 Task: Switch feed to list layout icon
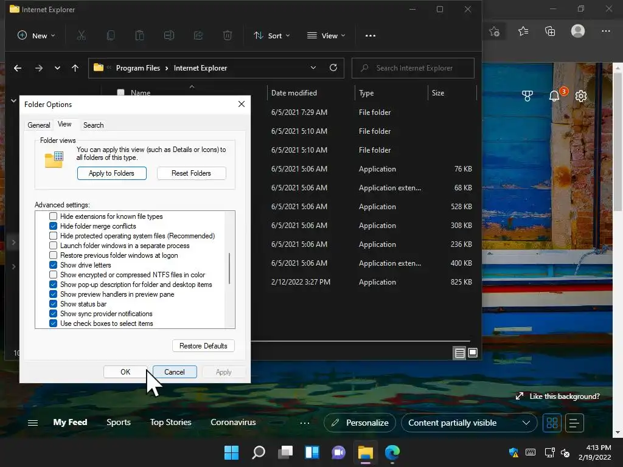click(x=574, y=423)
